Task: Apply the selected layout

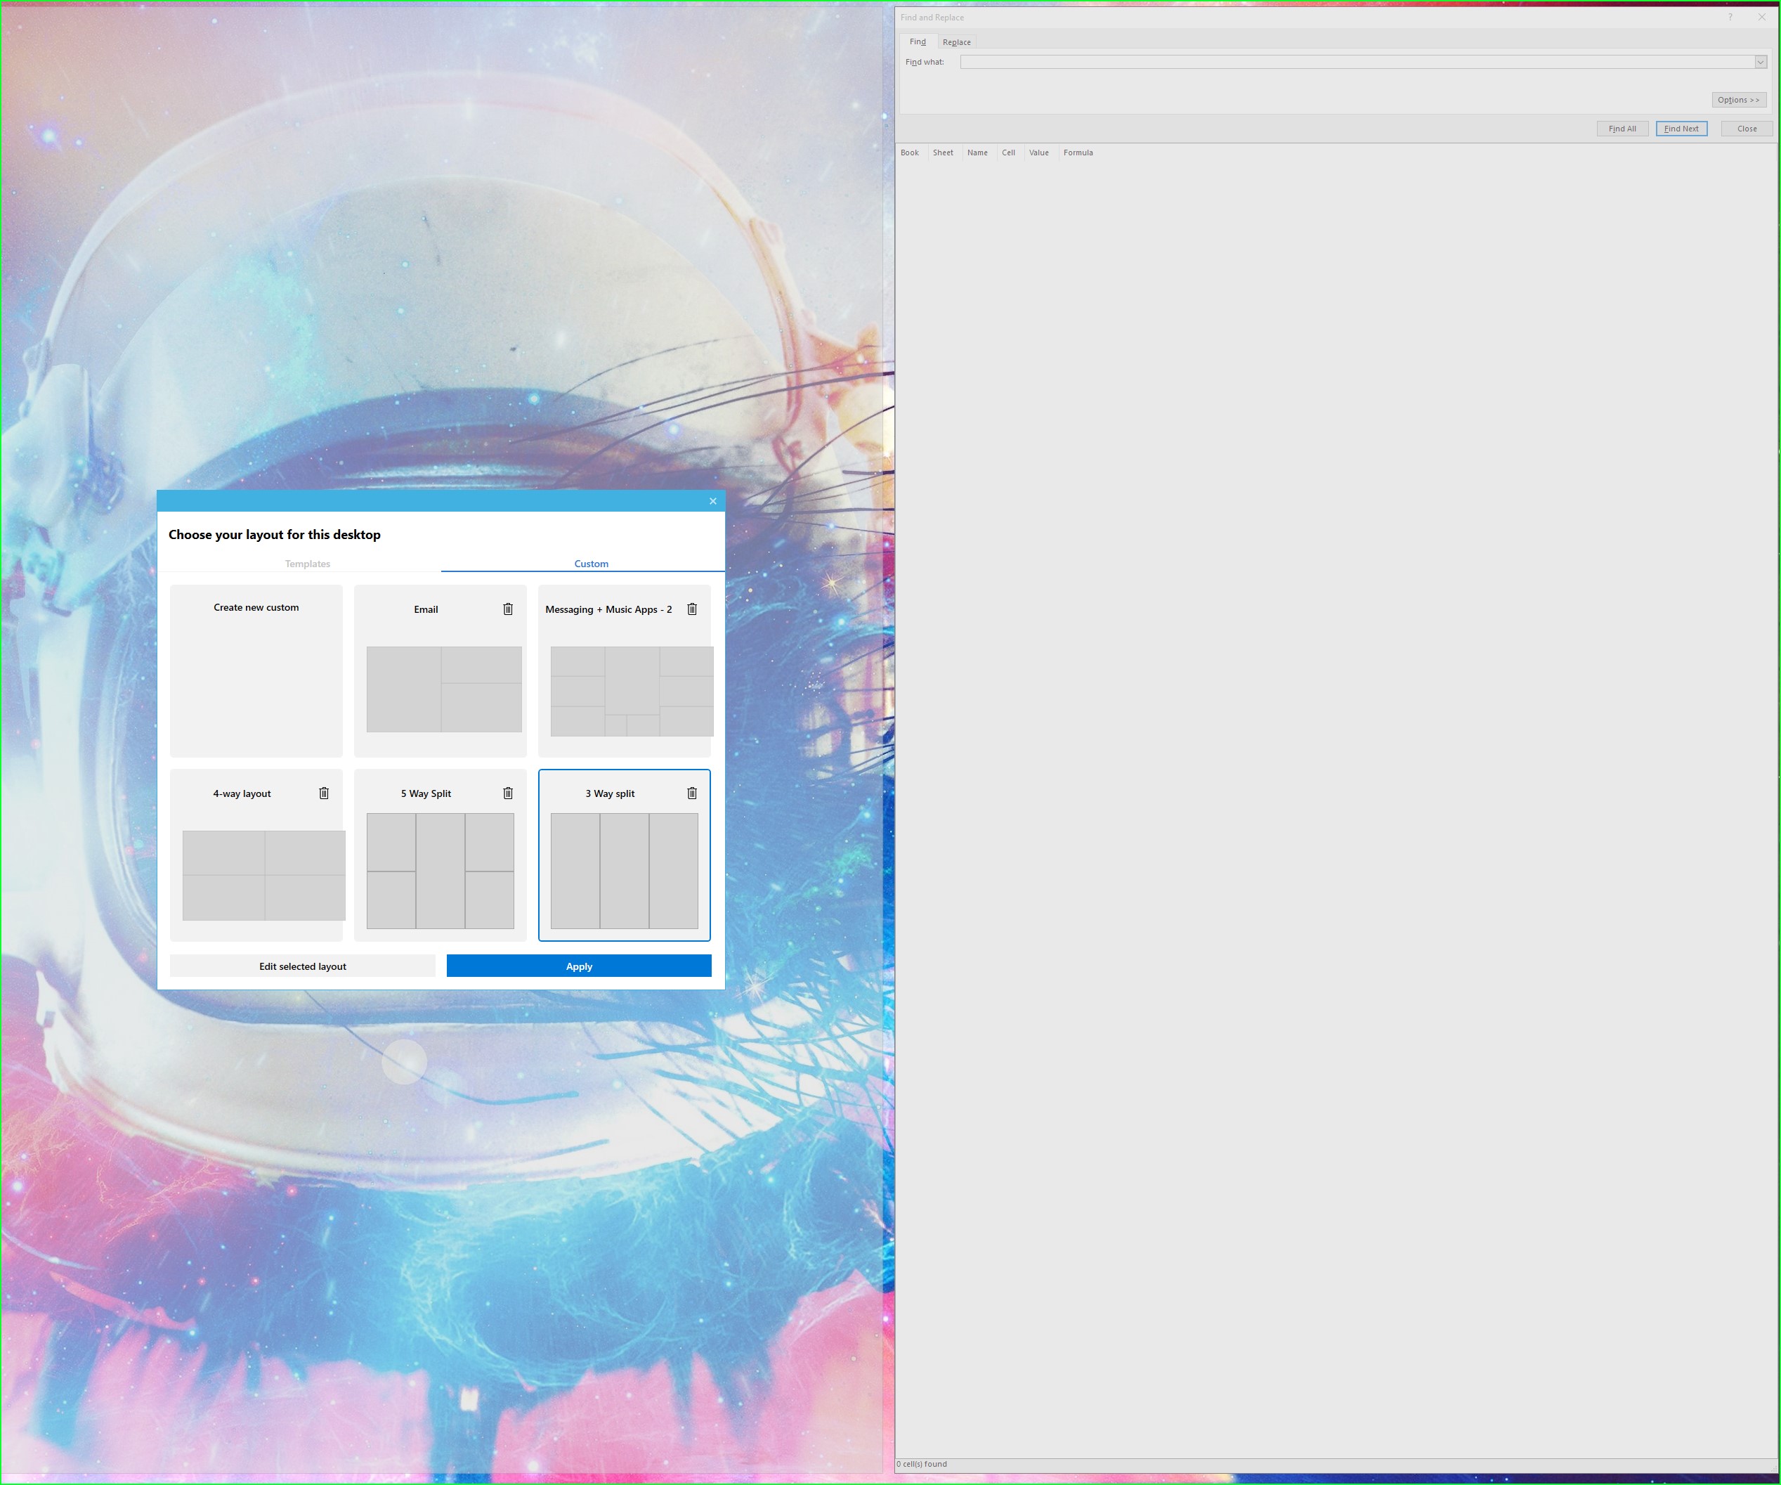Action: pyautogui.click(x=579, y=966)
